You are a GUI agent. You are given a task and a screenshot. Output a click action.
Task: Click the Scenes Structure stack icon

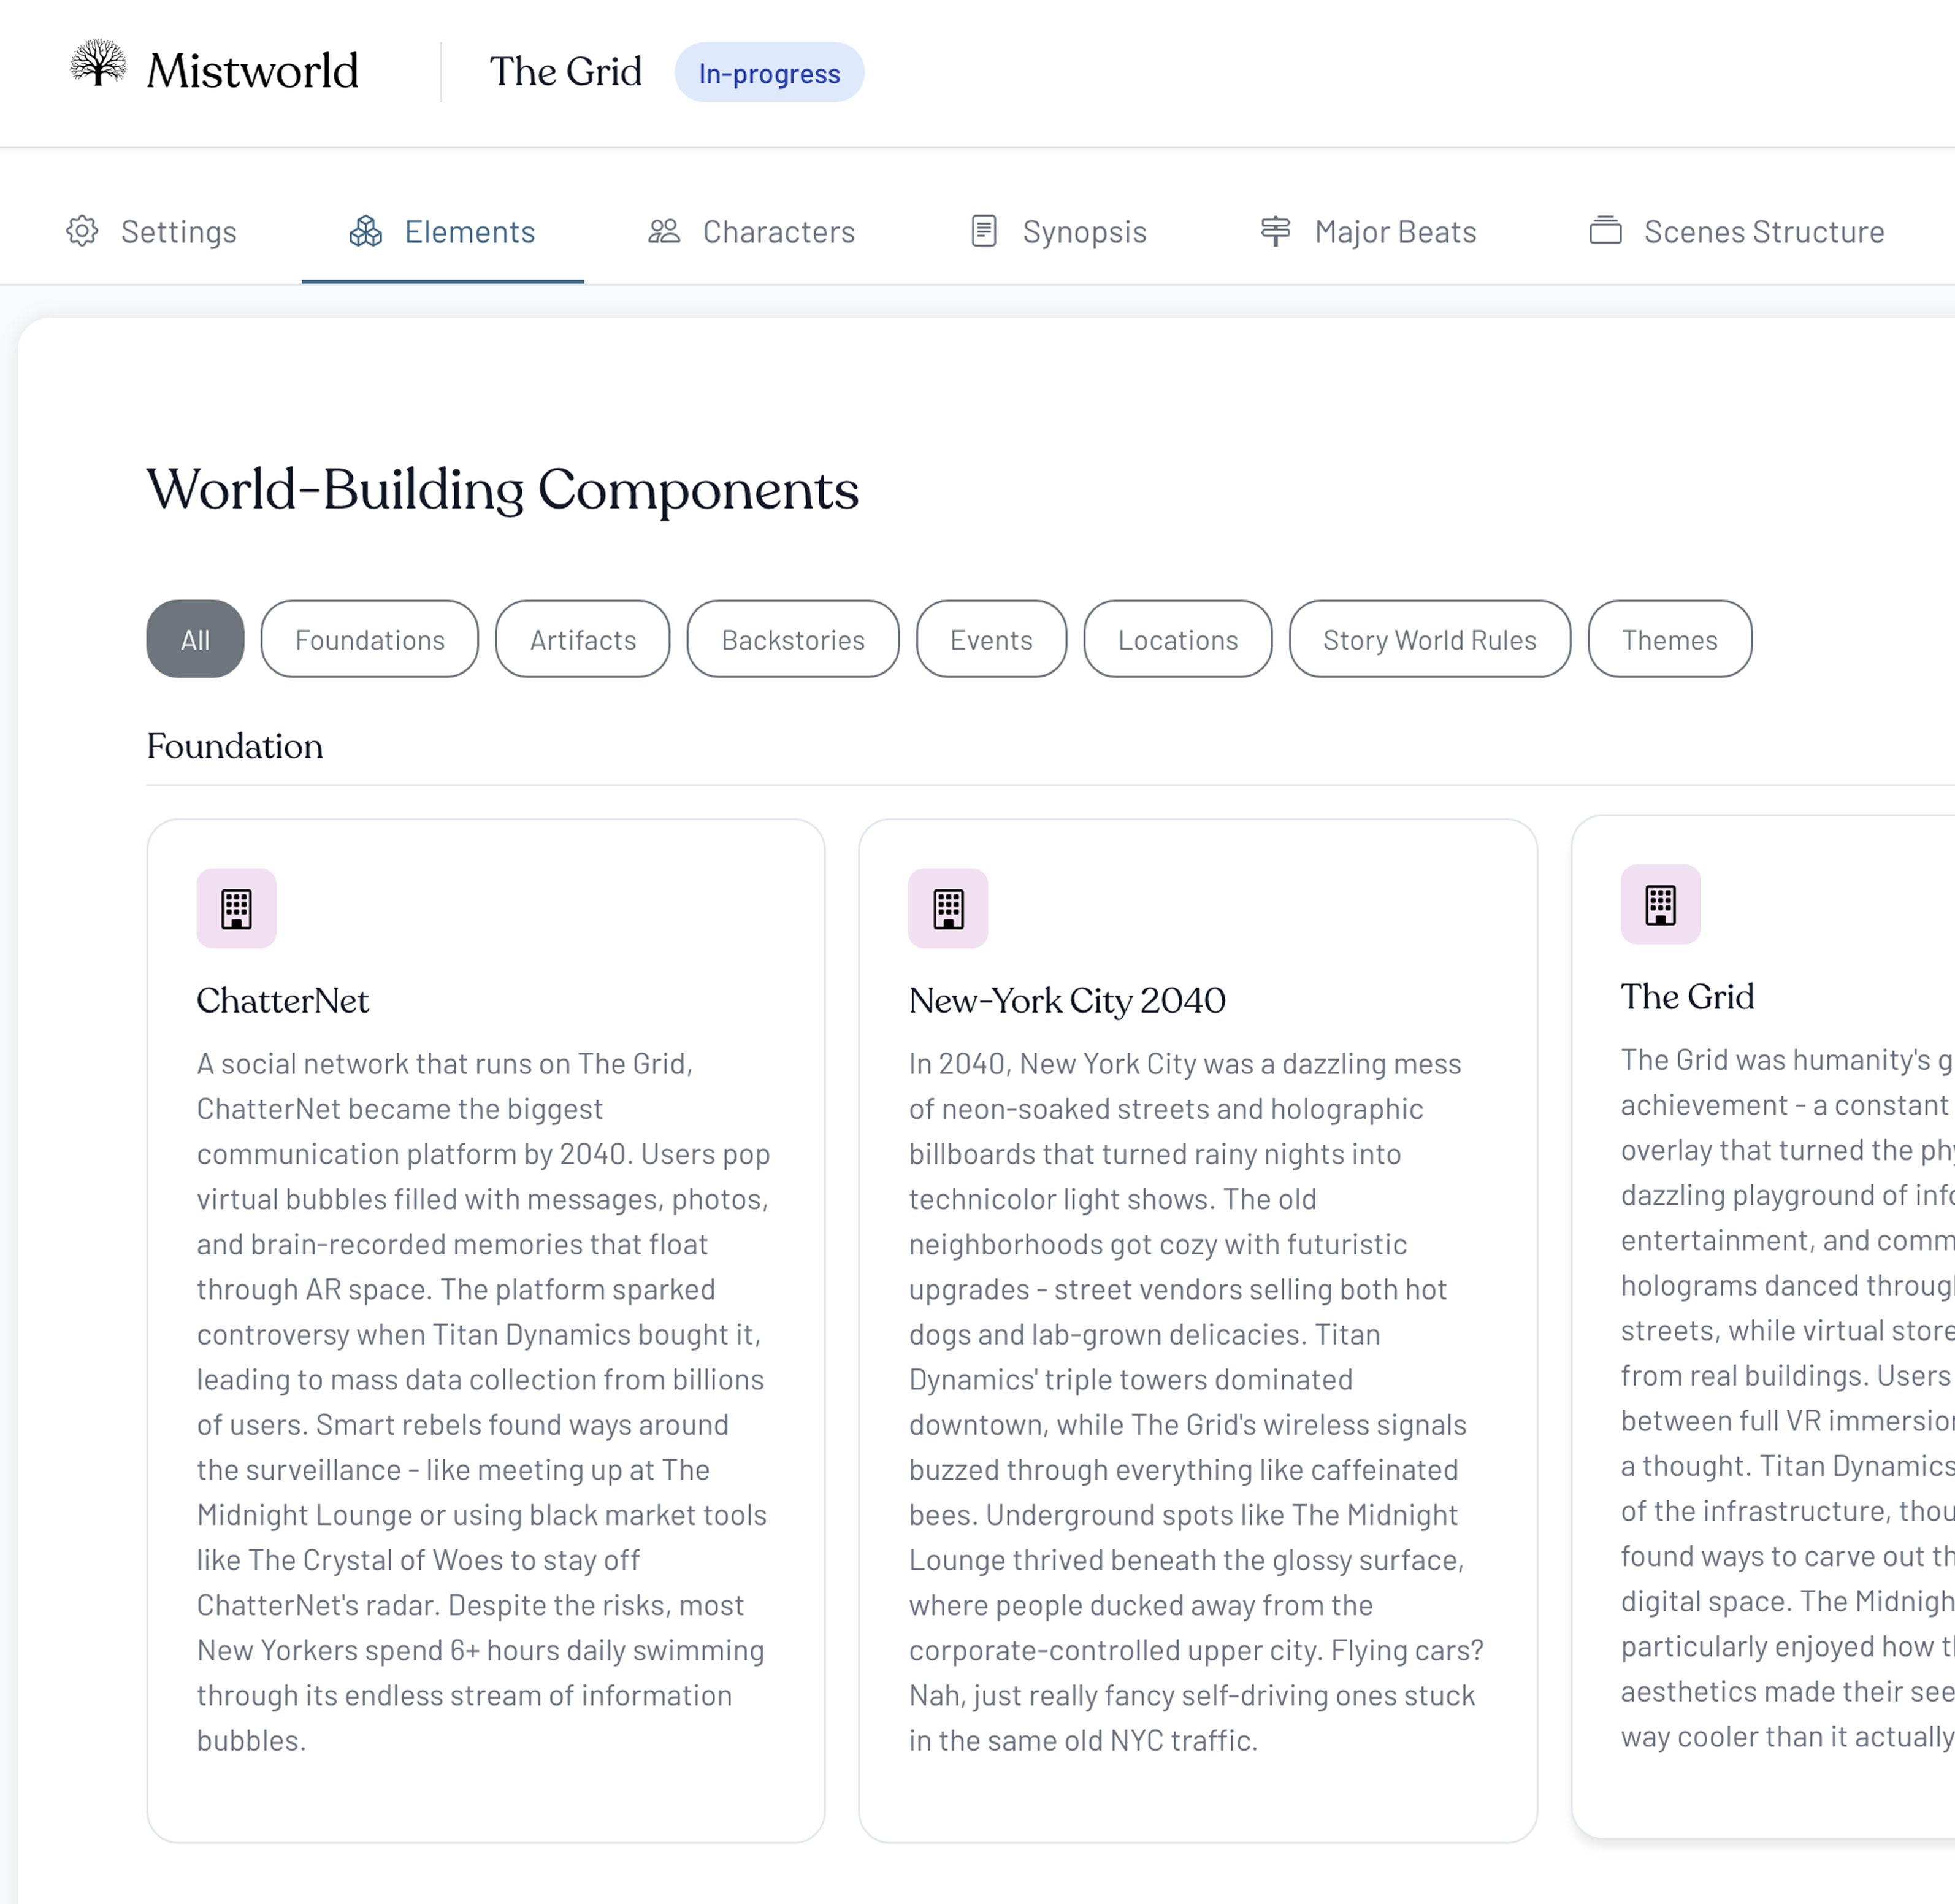pos(1605,231)
